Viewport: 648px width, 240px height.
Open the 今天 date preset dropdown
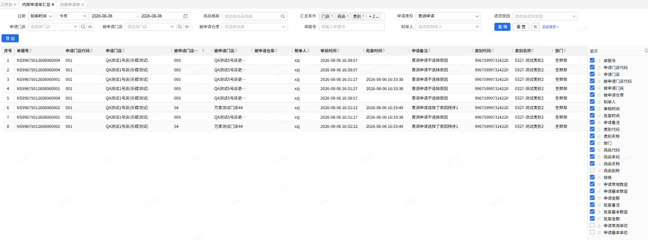tap(73, 16)
